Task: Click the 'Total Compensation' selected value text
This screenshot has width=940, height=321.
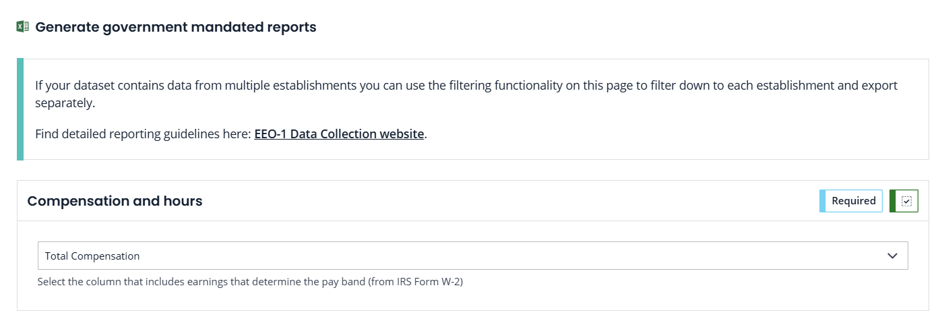Action: (92, 256)
